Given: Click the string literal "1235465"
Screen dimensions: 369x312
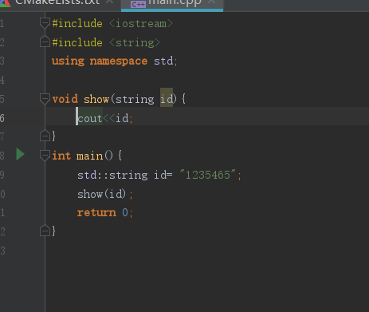Looking at the screenshot, I should 207,175.
